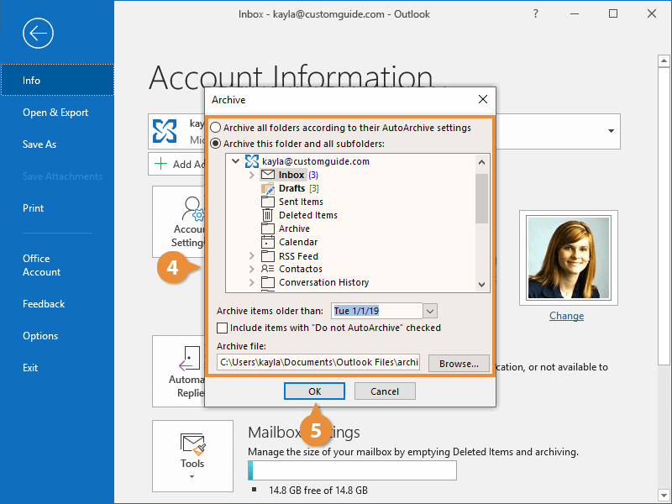Viewport: 672px width, 504px height.
Task: Click the Tue 1/1/19 date field
Action: tap(377, 311)
